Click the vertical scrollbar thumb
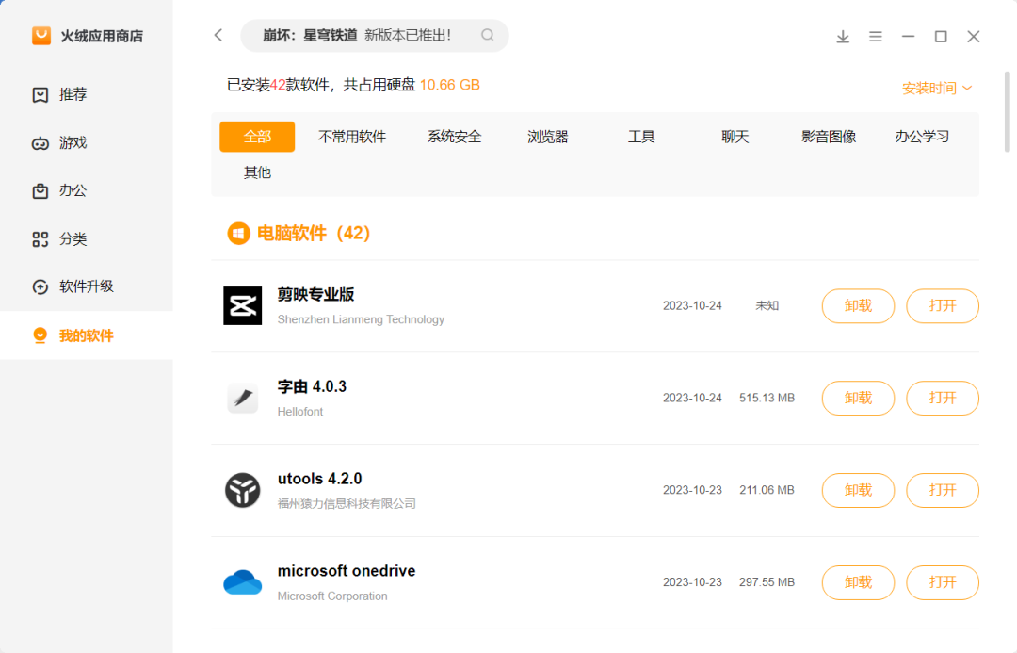The image size is (1017, 653). (1008, 111)
